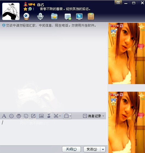Click the yellow star icon under VIP4
This screenshot has width=145, height=153.
25,9
